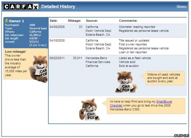Viewport: 191px width, 138px height.
Task: Click 'Listed as a fleet vehicle' comment
Action: pos(135,58)
